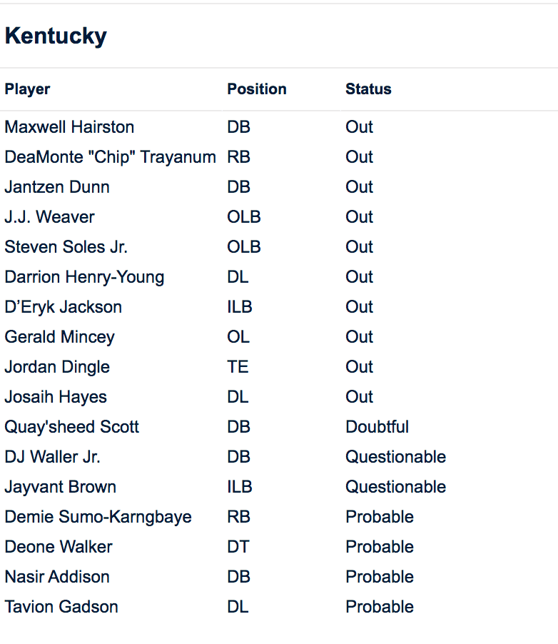Click the Kentucky heading
The height and width of the screenshot is (644, 558).
[56, 36]
